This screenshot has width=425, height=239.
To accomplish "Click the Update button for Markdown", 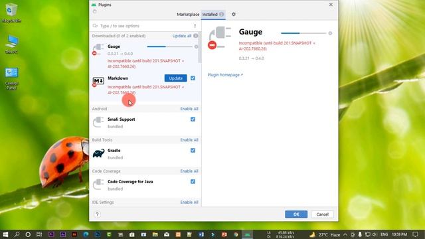I will coord(175,78).
